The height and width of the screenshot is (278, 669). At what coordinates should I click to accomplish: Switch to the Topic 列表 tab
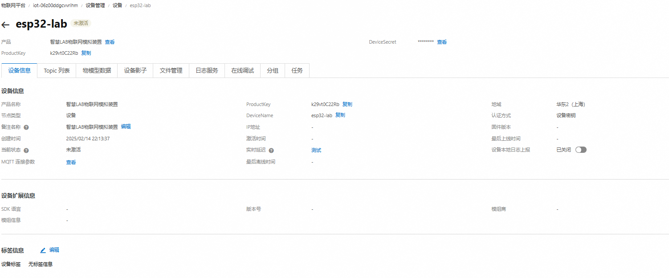pos(57,70)
